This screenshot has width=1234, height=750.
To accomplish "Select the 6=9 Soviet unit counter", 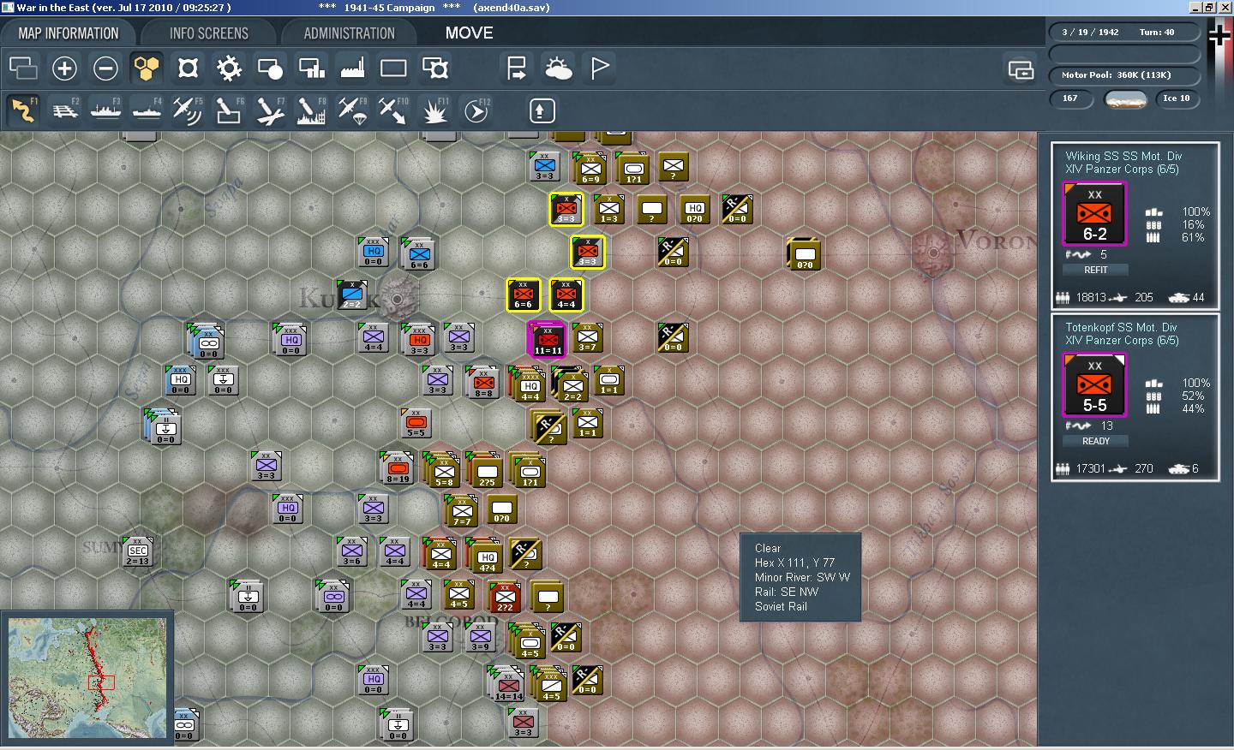I will (590, 168).
